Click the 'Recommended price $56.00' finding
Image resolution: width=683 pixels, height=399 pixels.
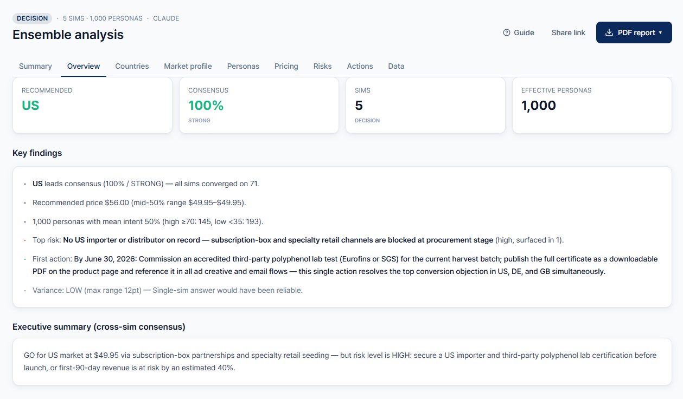click(x=139, y=202)
